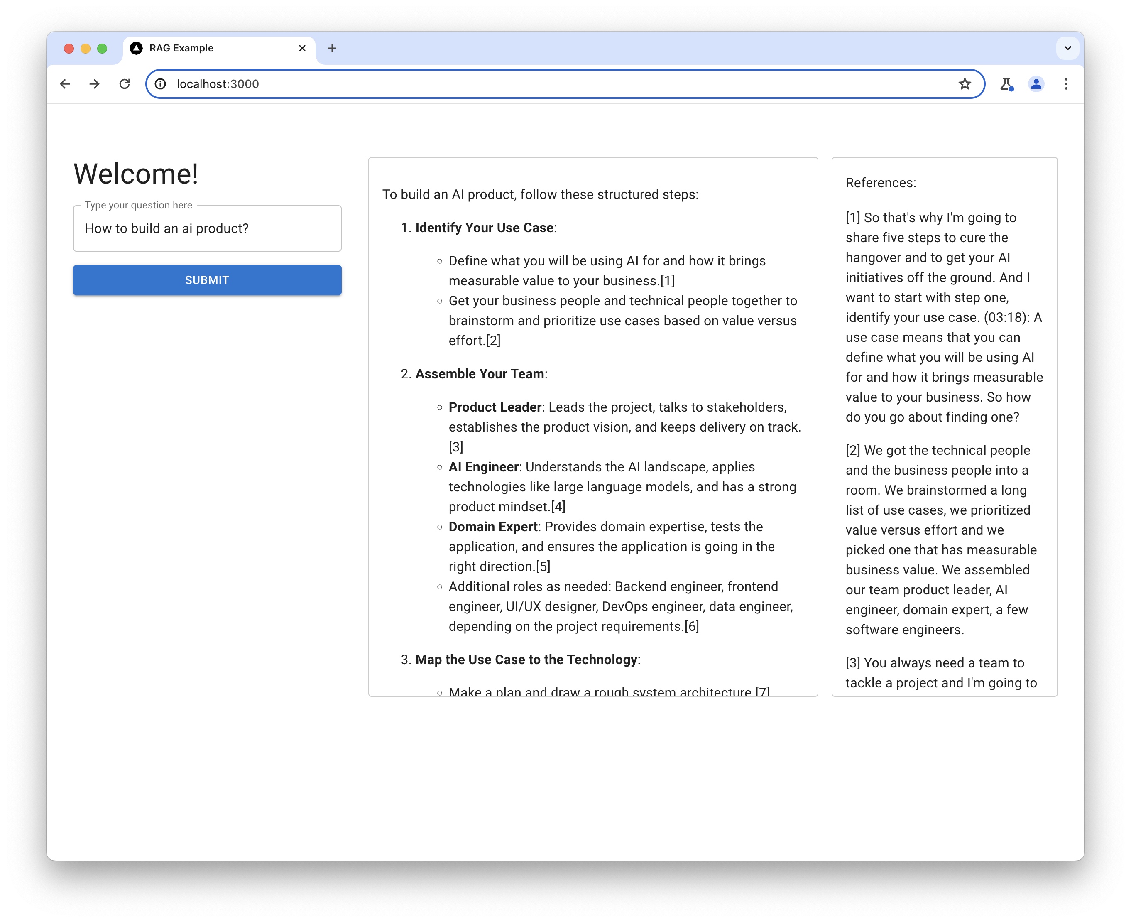Click the favicon on the RAG Example tab
The image size is (1131, 922).
(x=137, y=48)
